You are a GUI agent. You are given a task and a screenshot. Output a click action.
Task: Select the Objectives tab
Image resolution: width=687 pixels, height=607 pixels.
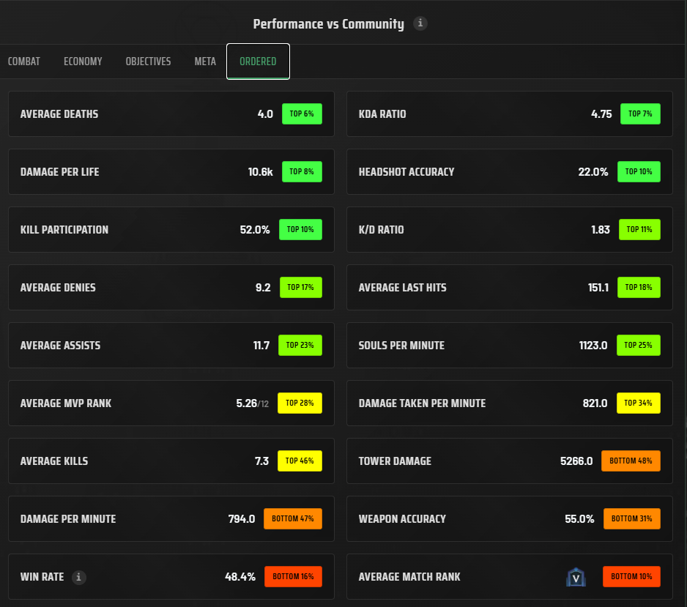pyautogui.click(x=148, y=62)
